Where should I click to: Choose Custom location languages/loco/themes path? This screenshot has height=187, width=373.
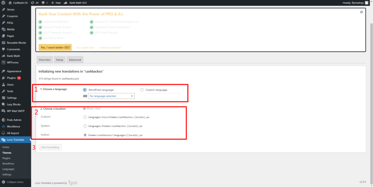pyautogui.click(x=85, y=117)
